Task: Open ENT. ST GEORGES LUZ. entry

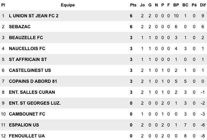Action: pos(35,103)
